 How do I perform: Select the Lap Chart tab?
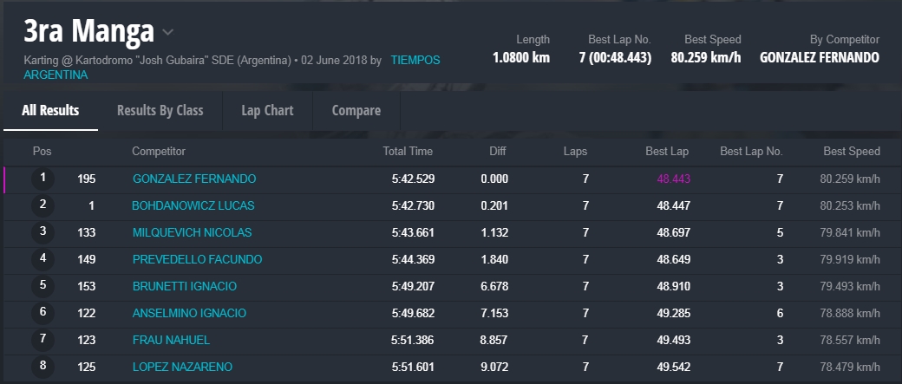(x=267, y=110)
